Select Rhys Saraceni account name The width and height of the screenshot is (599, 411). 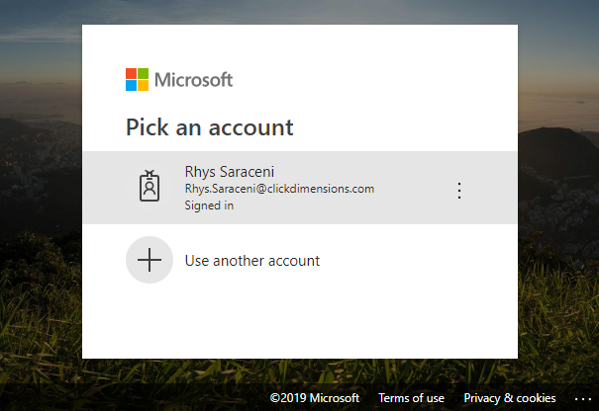pos(230,172)
